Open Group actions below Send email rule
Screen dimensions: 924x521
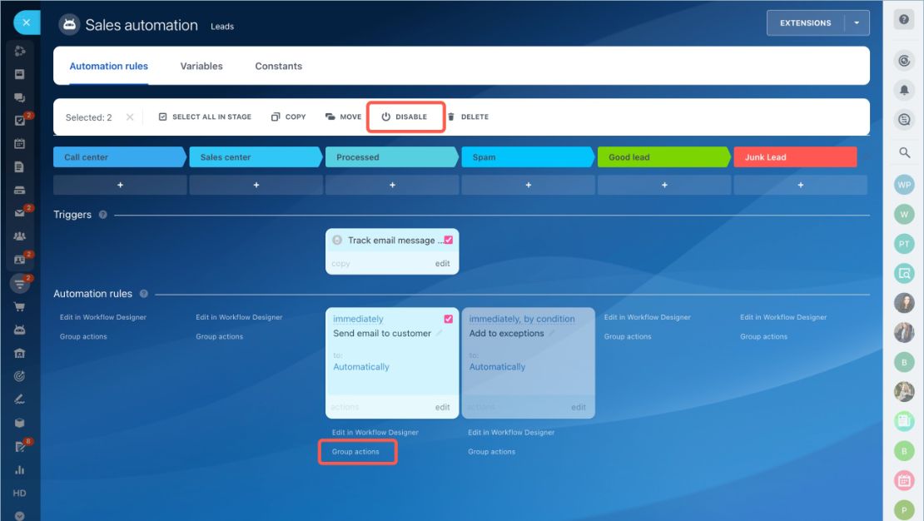tap(355, 451)
